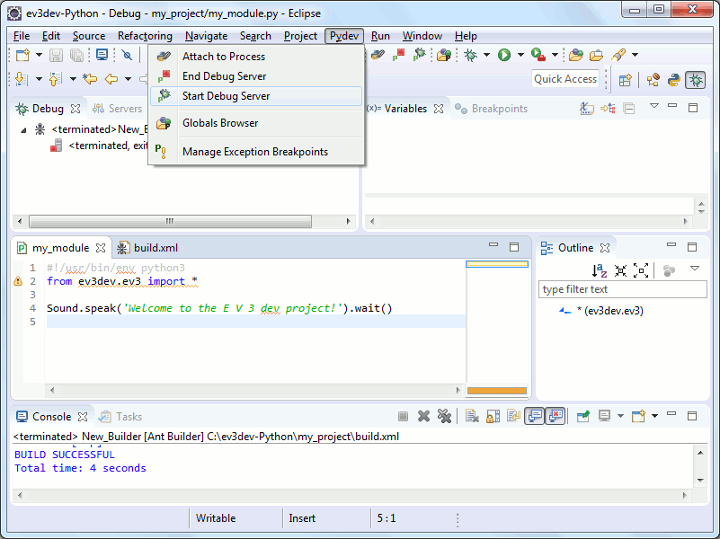The height and width of the screenshot is (539, 720).
Task: Click the Open Task folder toolbar icon
Action: [597, 55]
